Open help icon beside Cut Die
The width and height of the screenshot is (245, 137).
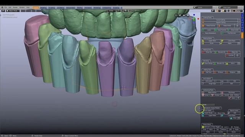237,55
